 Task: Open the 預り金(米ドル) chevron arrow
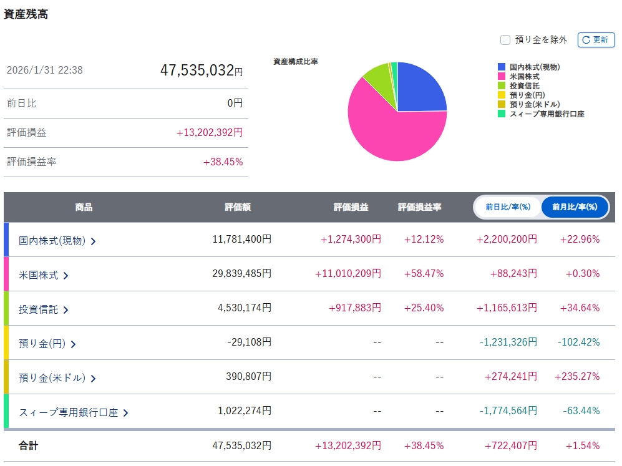pyautogui.click(x=93, y=378)
